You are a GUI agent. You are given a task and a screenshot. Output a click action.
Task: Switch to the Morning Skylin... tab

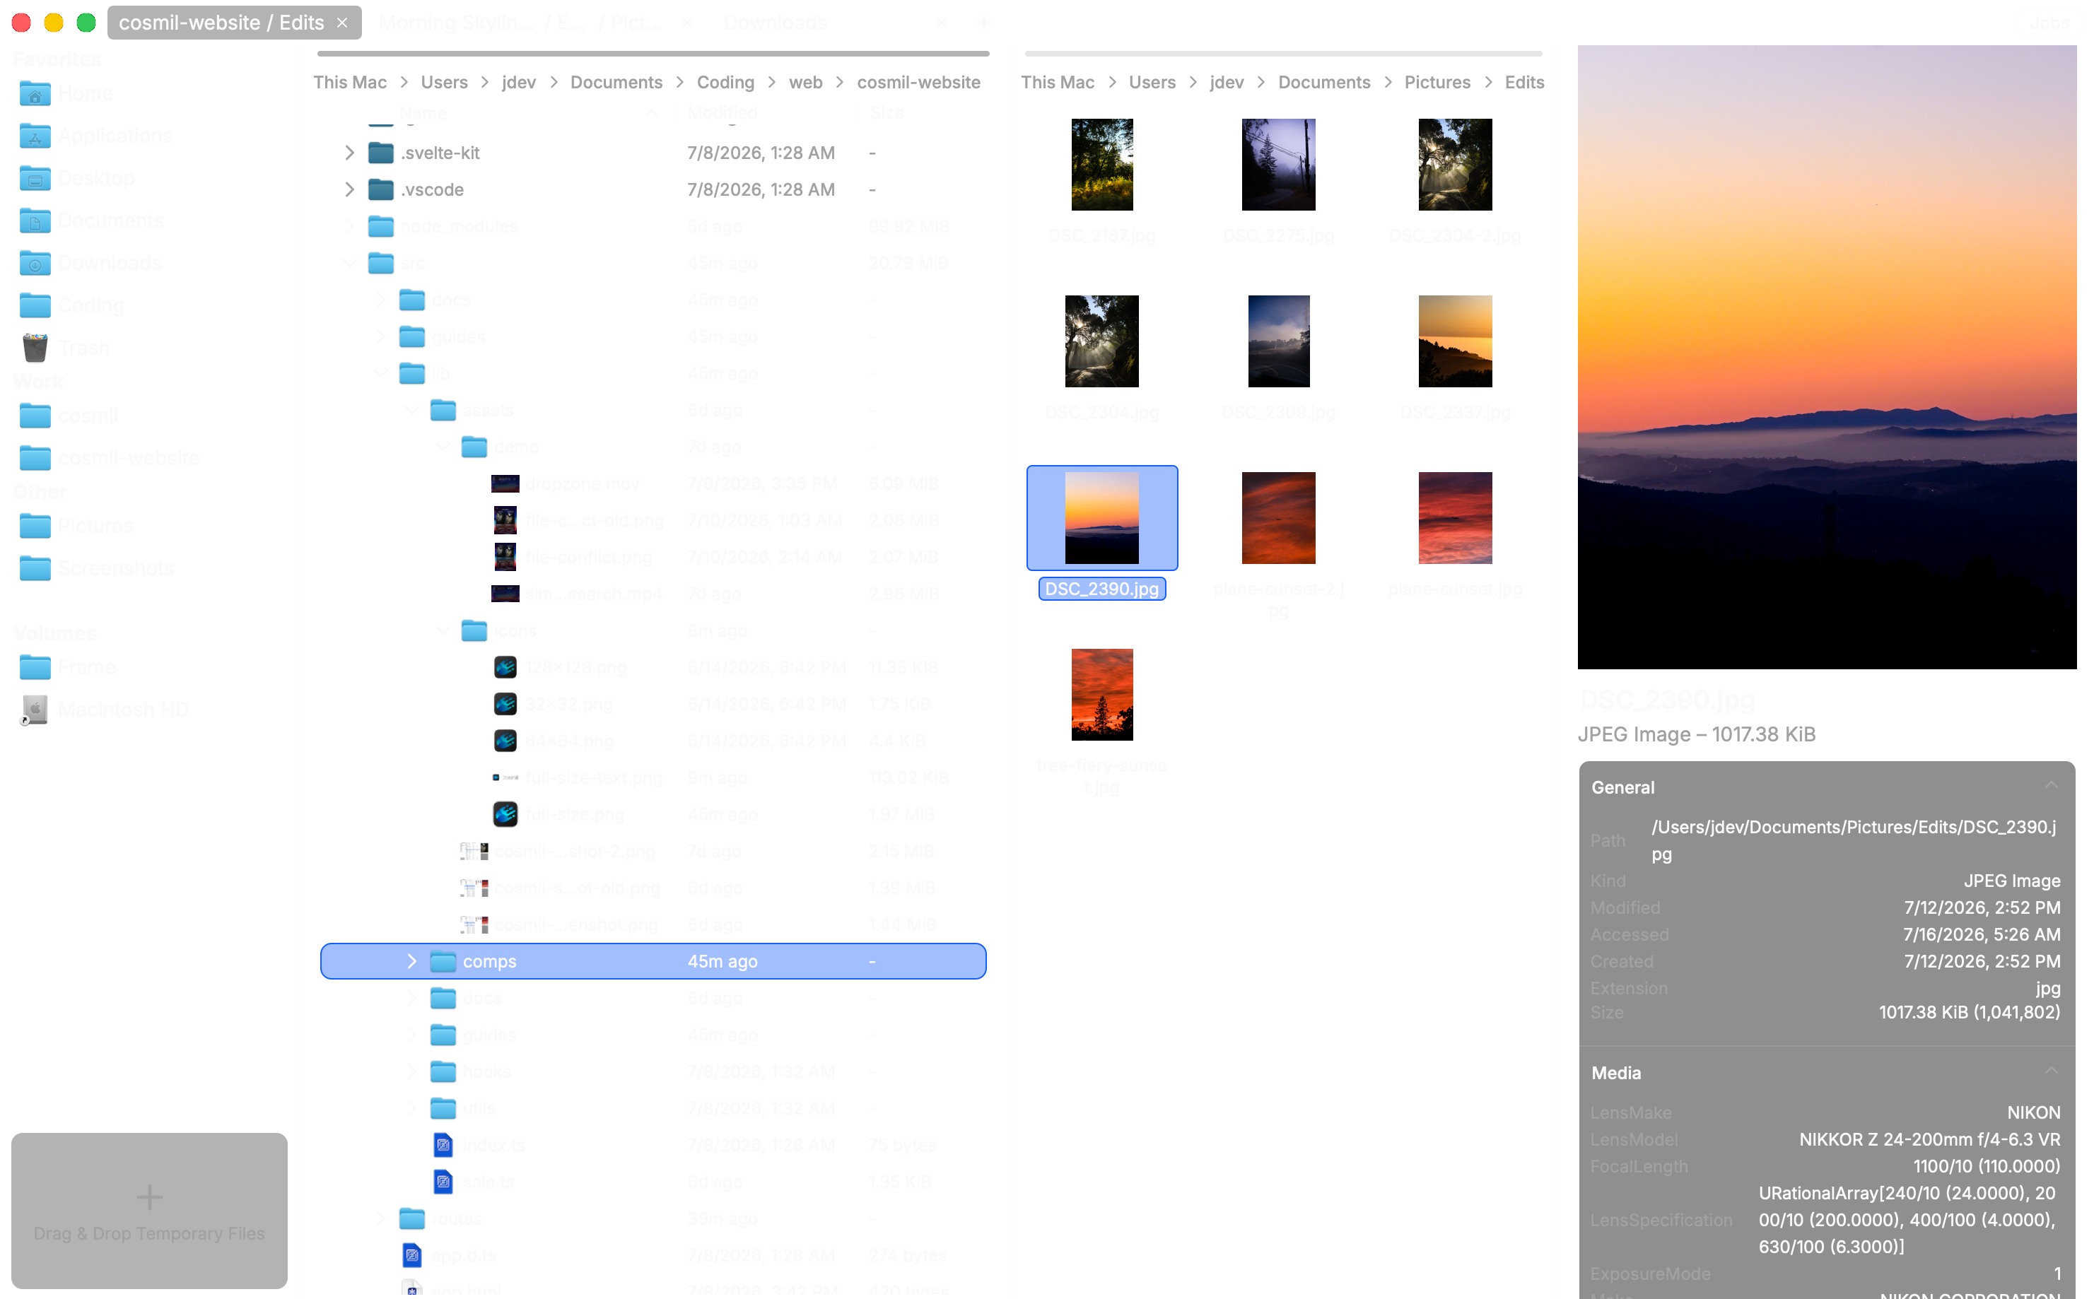coord(521,23)
